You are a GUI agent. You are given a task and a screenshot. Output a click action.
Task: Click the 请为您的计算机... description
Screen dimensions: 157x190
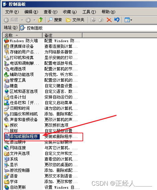point(61,108)
